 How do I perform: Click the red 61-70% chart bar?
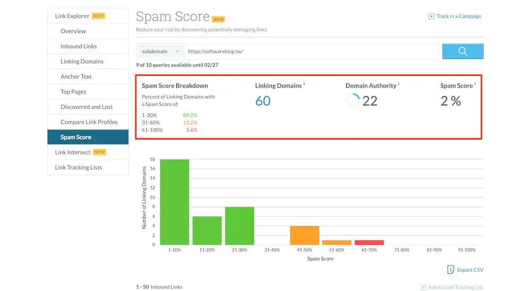369,243
